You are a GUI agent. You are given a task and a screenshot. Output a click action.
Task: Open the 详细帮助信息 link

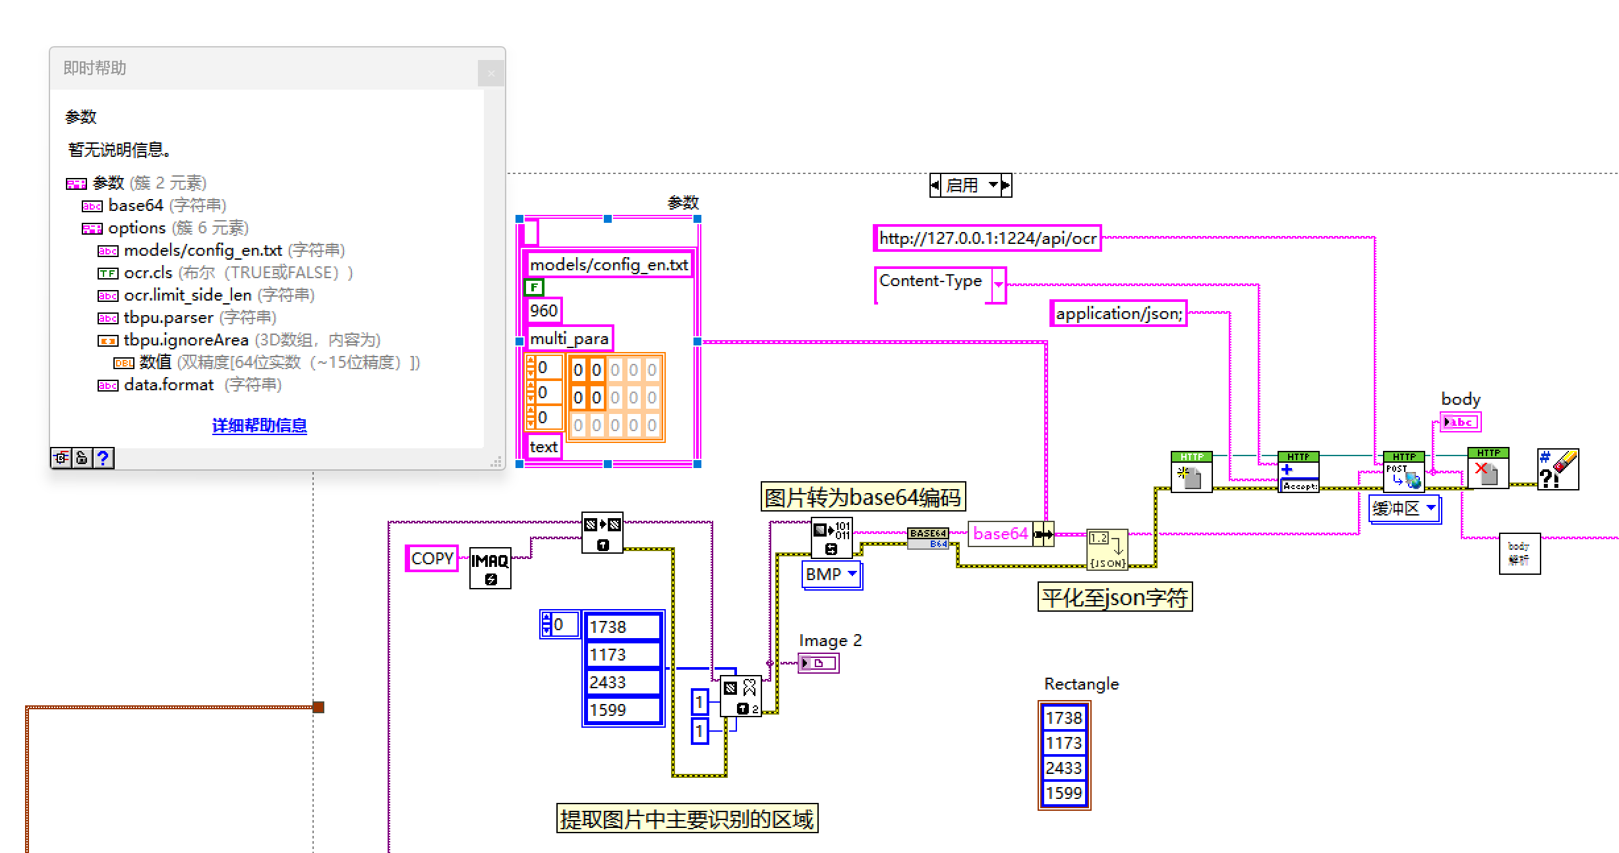259,426
